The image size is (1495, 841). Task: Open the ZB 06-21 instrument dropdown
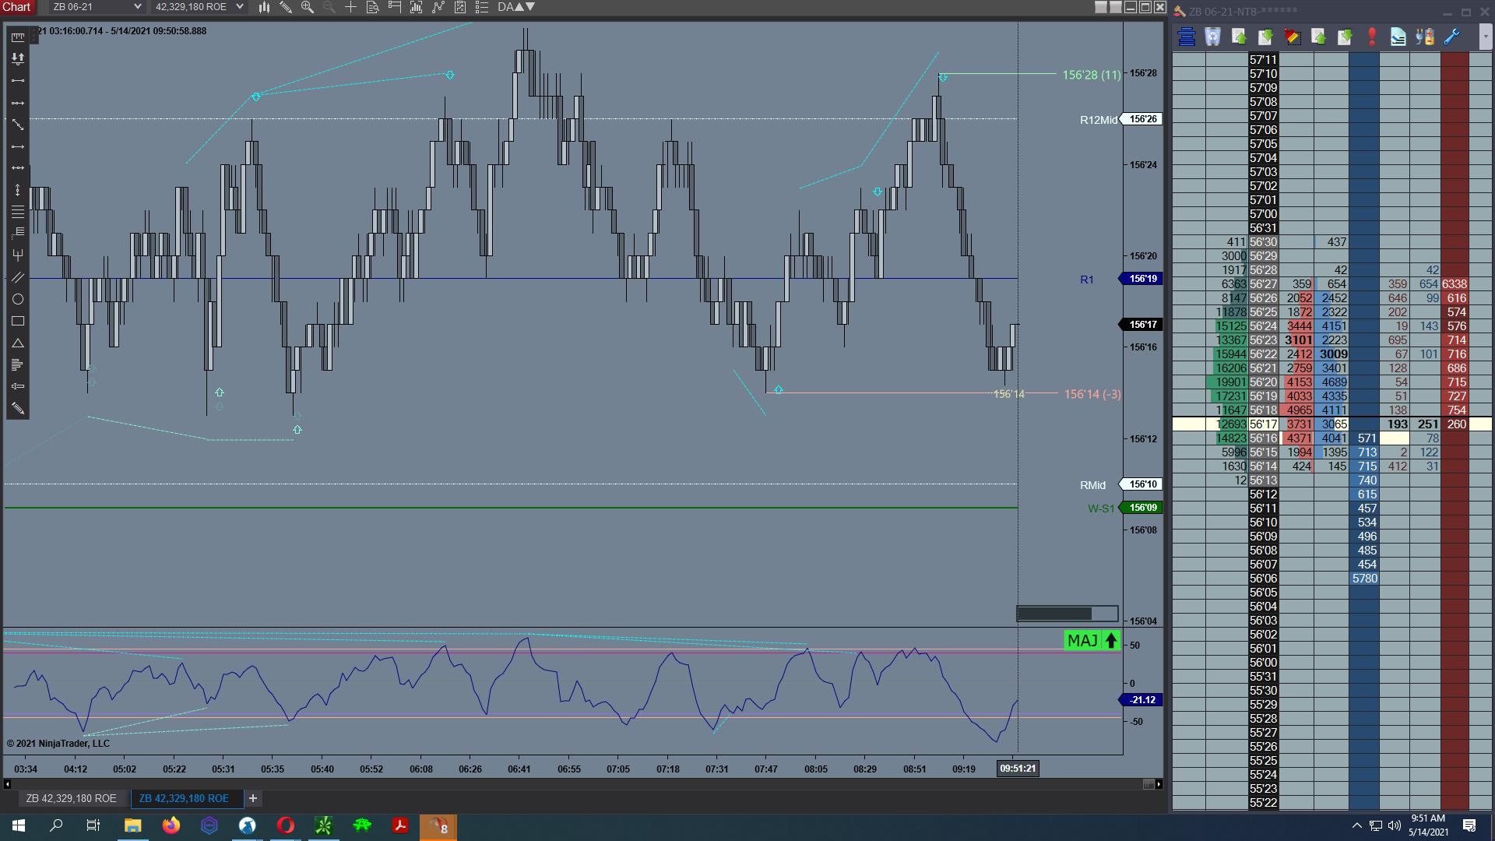(x=96, y=7)
